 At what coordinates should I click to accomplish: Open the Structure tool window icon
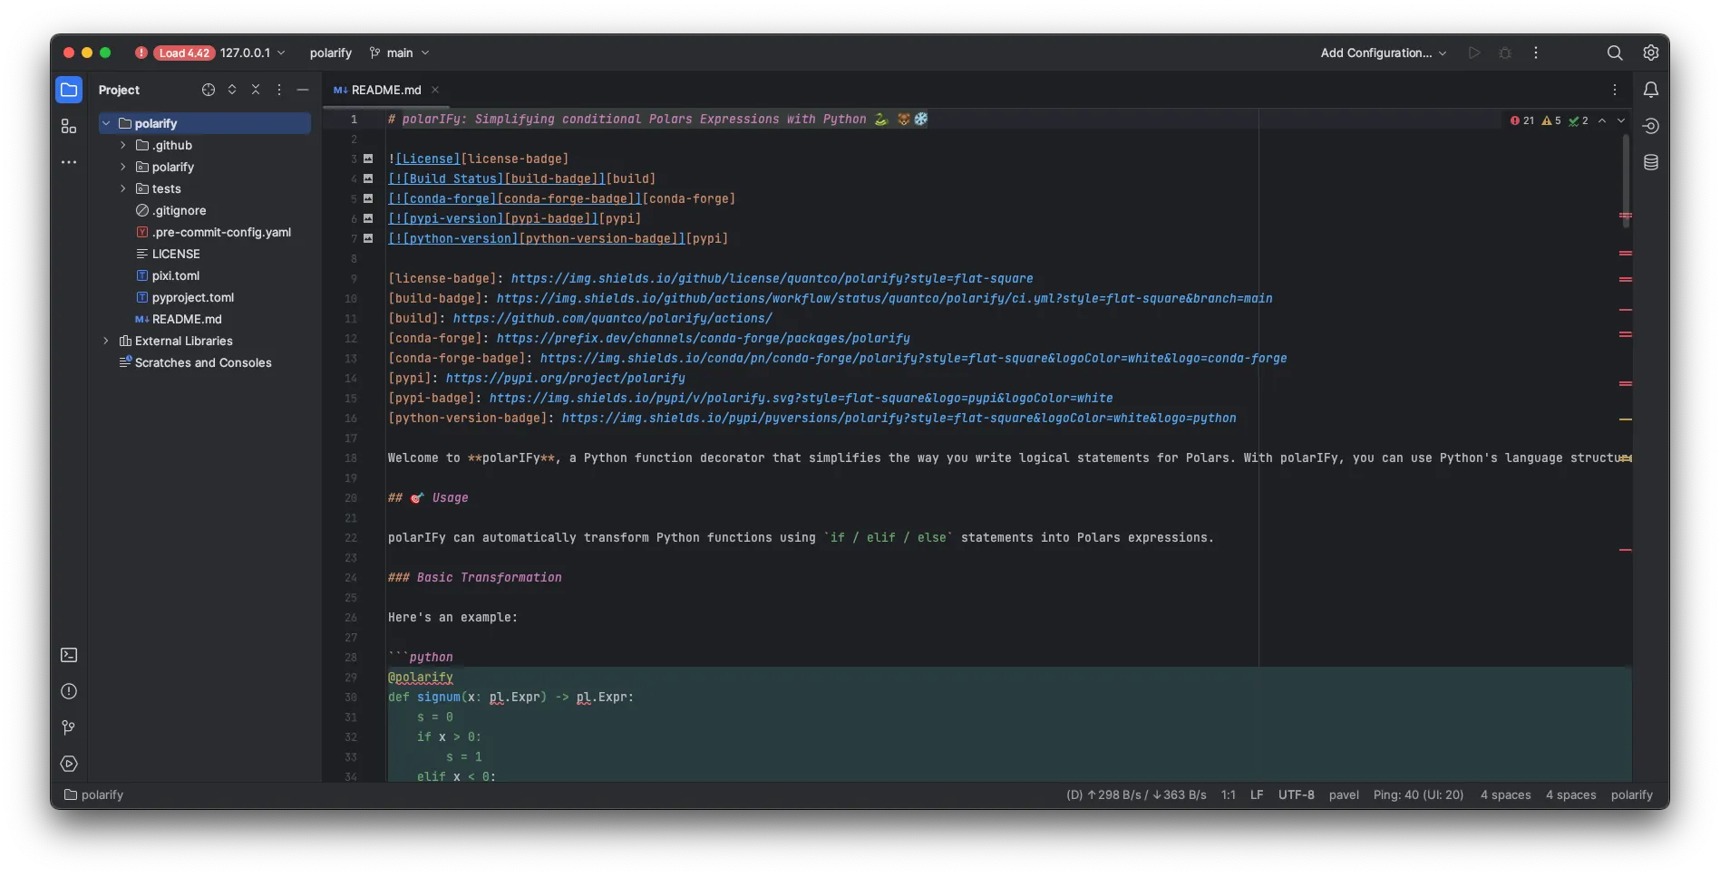(69, 126)
